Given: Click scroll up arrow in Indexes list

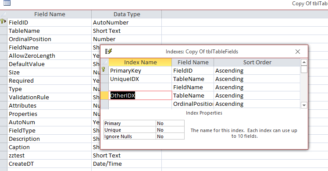Looking at the screenshot, I should [x=304, y=62].
